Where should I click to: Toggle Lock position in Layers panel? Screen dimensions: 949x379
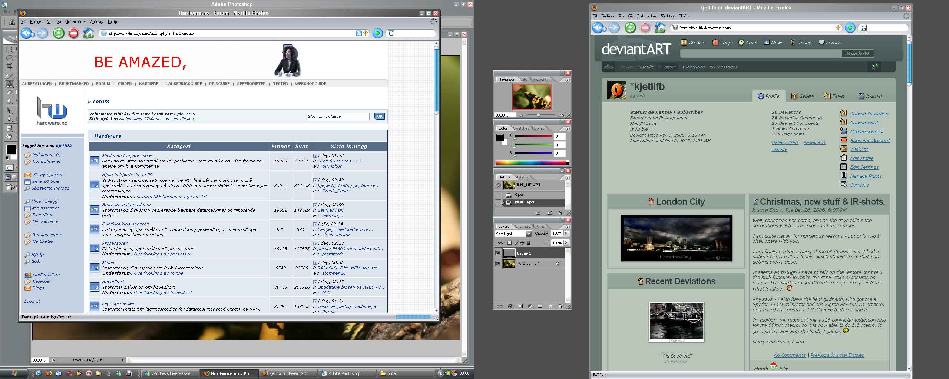522,243
